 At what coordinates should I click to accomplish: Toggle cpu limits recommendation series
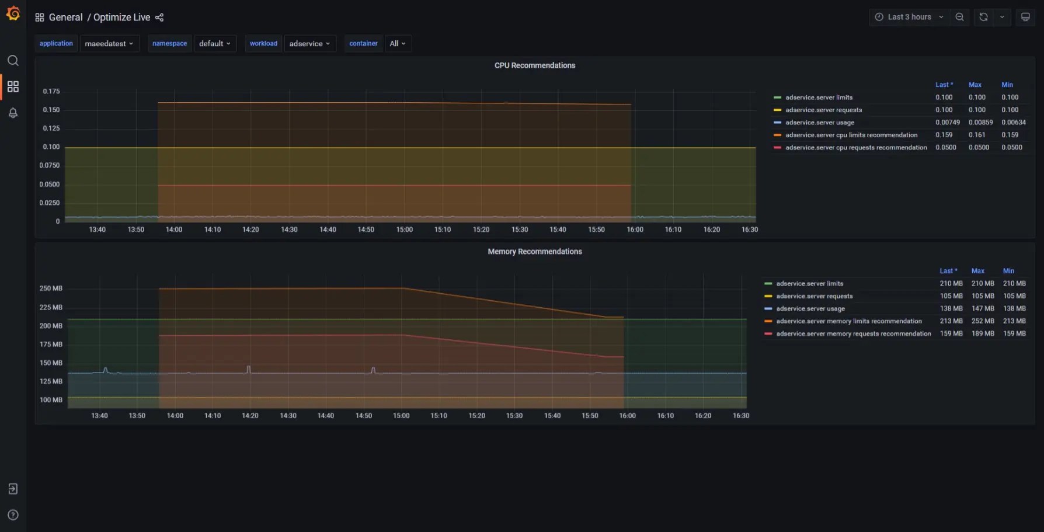click(851, 135)
